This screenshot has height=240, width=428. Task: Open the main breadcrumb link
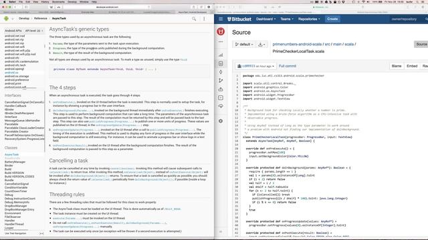[337, 44]
